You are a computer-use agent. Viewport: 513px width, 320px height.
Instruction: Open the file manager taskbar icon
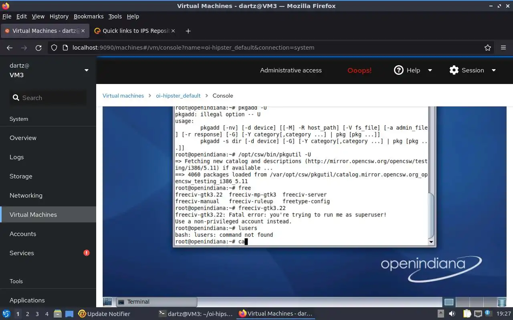coord(57,314)
